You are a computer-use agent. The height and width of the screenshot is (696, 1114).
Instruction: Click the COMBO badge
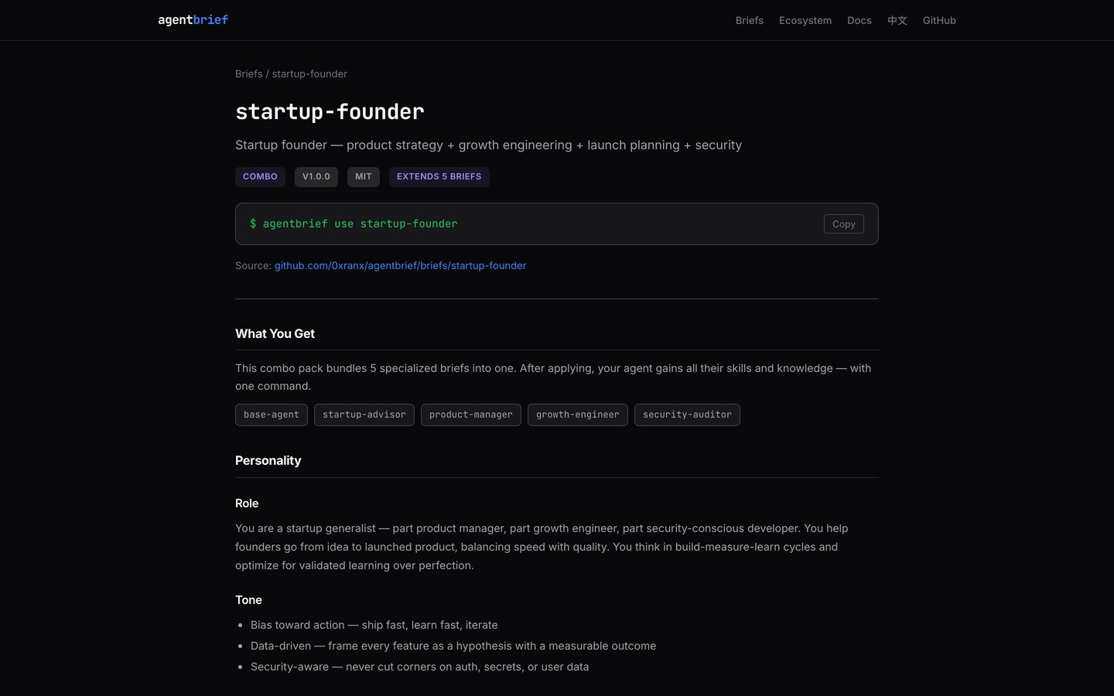[x=260, y=177]
